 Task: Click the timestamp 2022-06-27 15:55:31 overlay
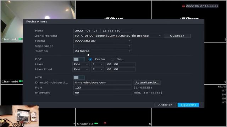tap(202, 6)
